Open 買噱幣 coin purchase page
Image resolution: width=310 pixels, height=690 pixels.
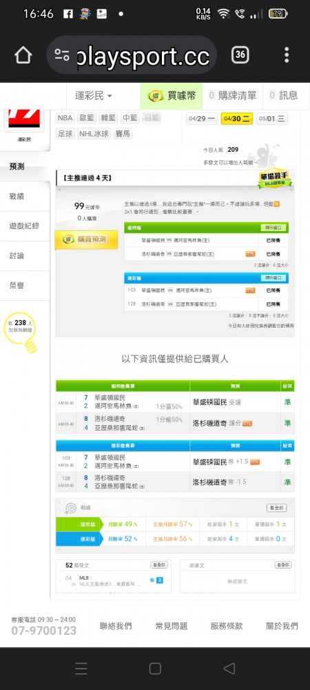click(172, 95)
